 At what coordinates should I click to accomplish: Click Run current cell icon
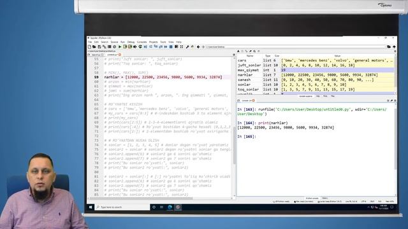125,46
